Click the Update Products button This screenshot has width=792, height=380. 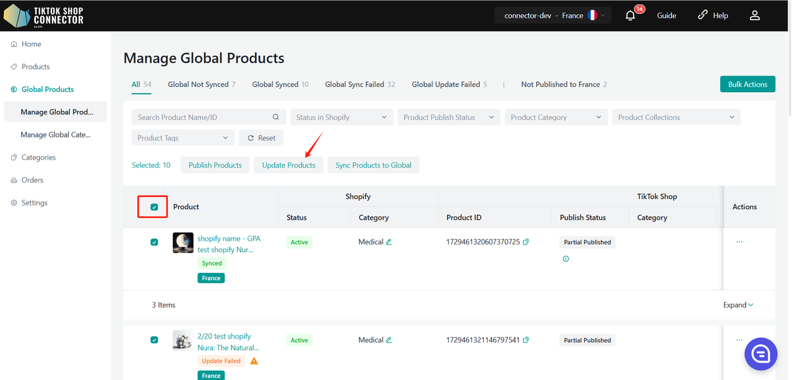tap(288, 165)
